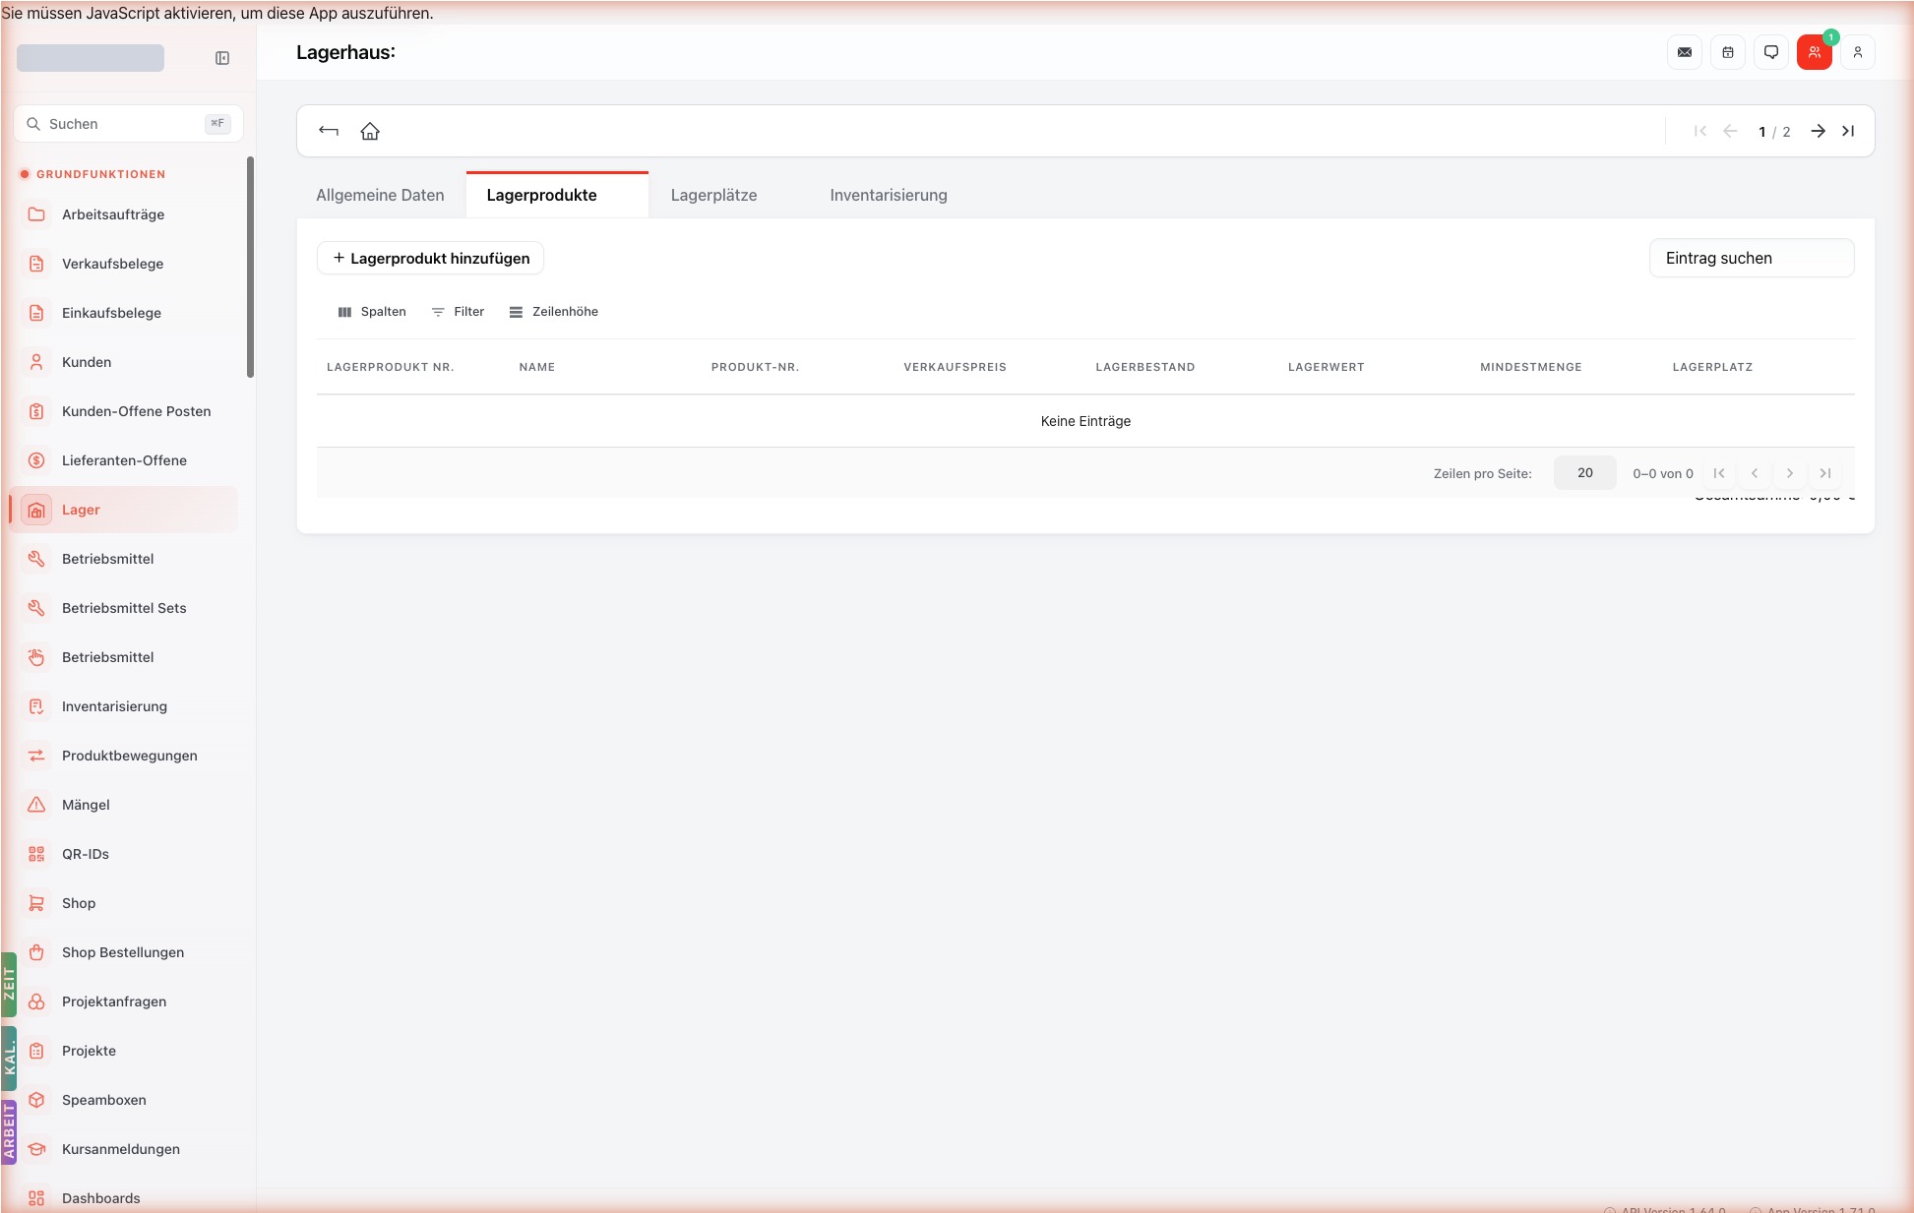Go to the next warehouse record arrow
This screenshot has height=1213, width=1914.
click(1819, 131)
